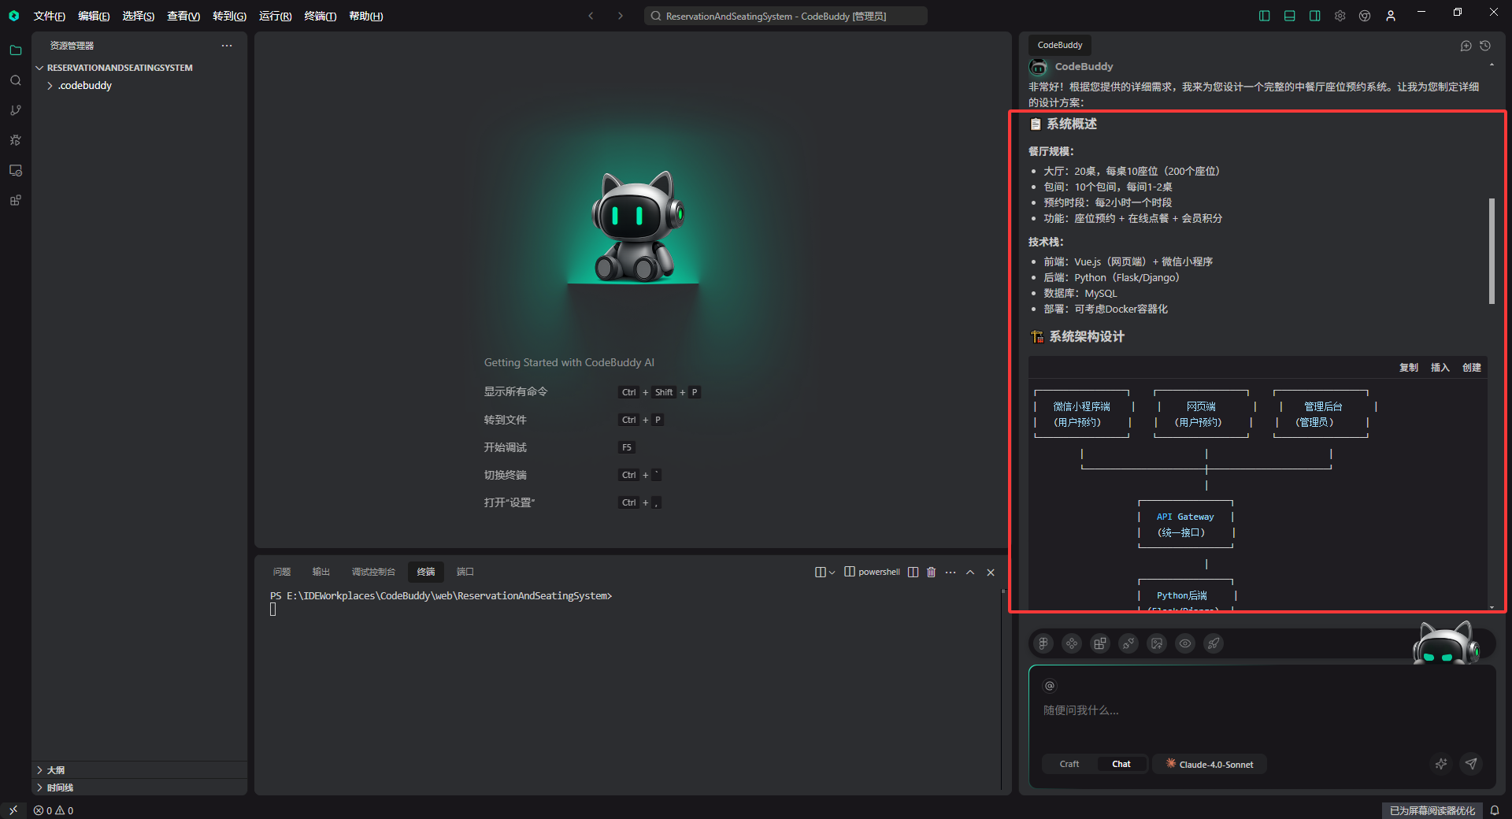Click the sparkle enhance prompt icon
Image resolution: width=1512 pixels, height=819 pixels.
pos(1441,764)
